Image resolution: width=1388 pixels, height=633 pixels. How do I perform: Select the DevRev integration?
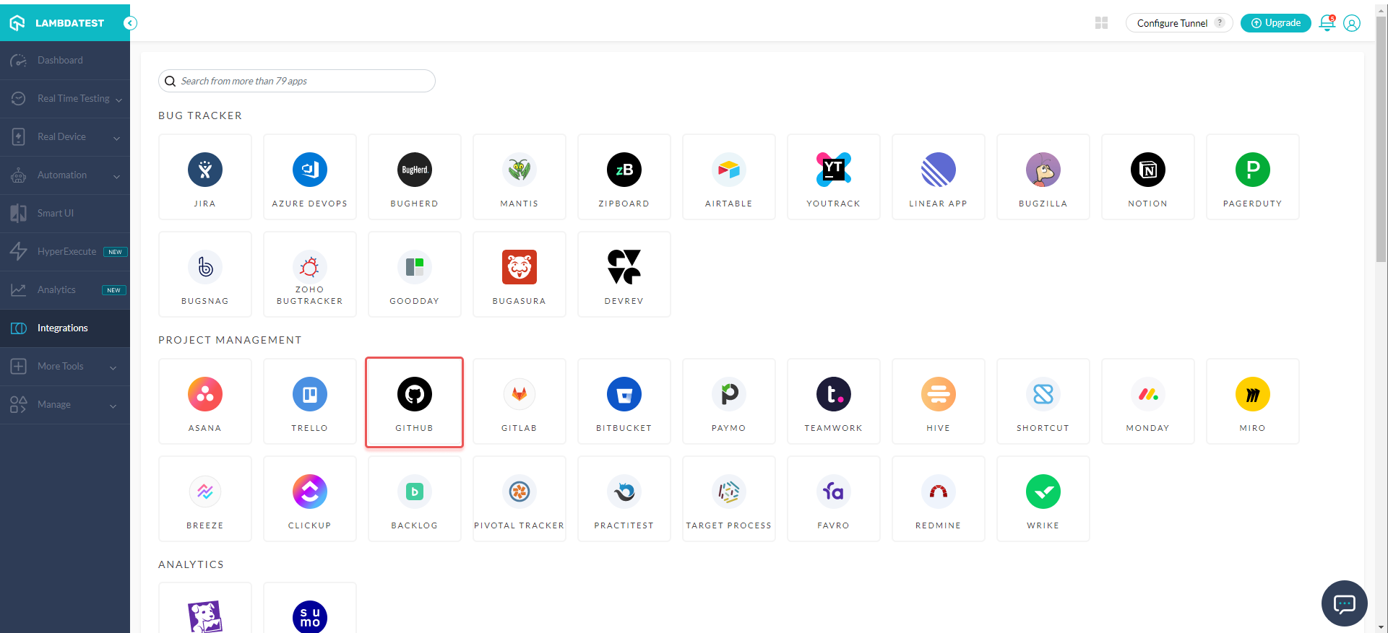pyautogui.click(x=624, y=274)
